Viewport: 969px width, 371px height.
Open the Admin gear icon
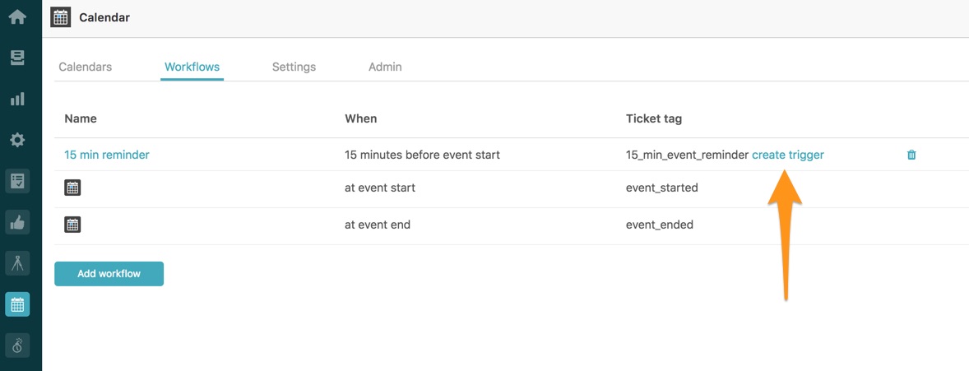(x=17, y=141)
